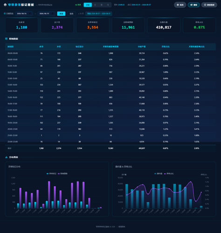
Task: Select the 13:00-14:00 table row
Action: pyautogui.click(x=110, y=85)
